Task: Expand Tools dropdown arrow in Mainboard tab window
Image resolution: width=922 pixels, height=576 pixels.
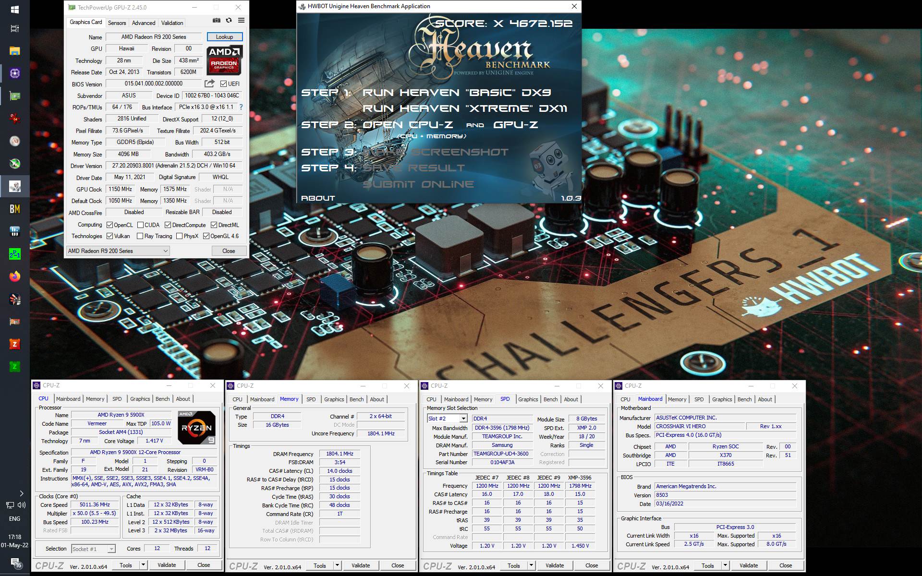Action: tap(725, 565)
